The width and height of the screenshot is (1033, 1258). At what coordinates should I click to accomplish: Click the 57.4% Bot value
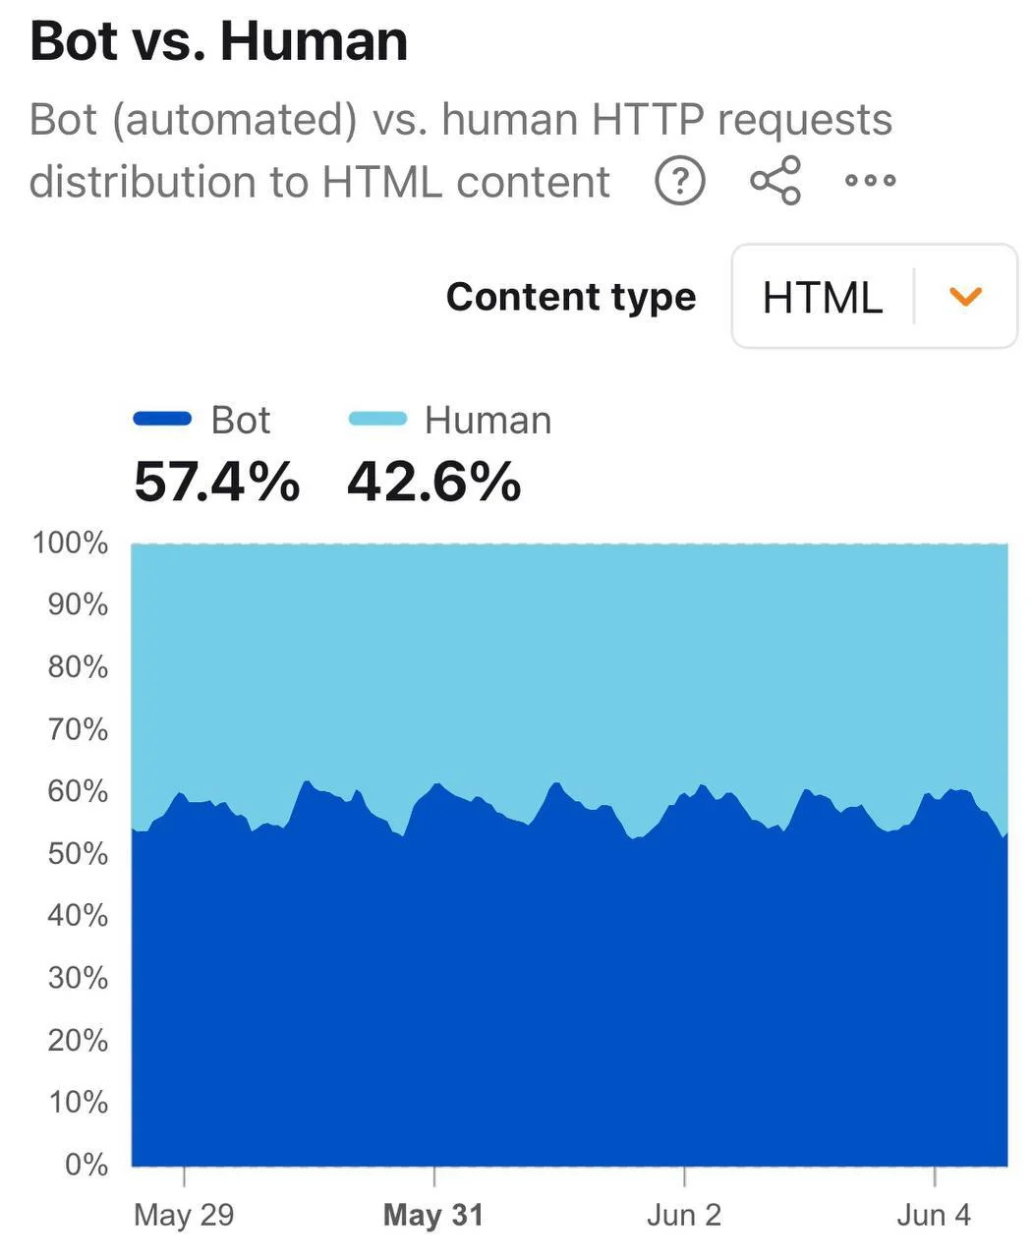point(216,483)
